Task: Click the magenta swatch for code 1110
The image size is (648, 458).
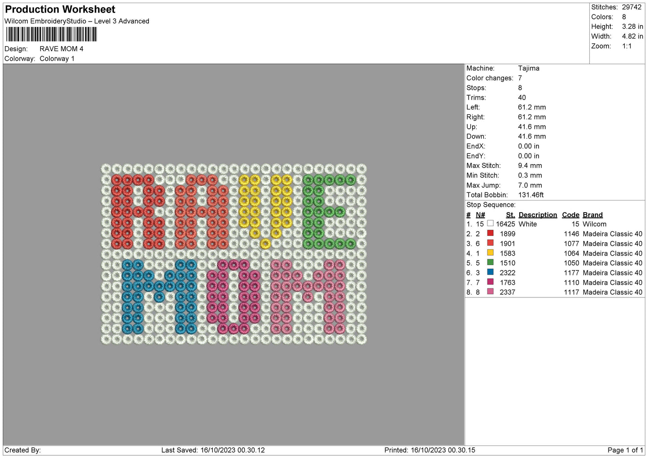Action: click(x=490, y=282)
